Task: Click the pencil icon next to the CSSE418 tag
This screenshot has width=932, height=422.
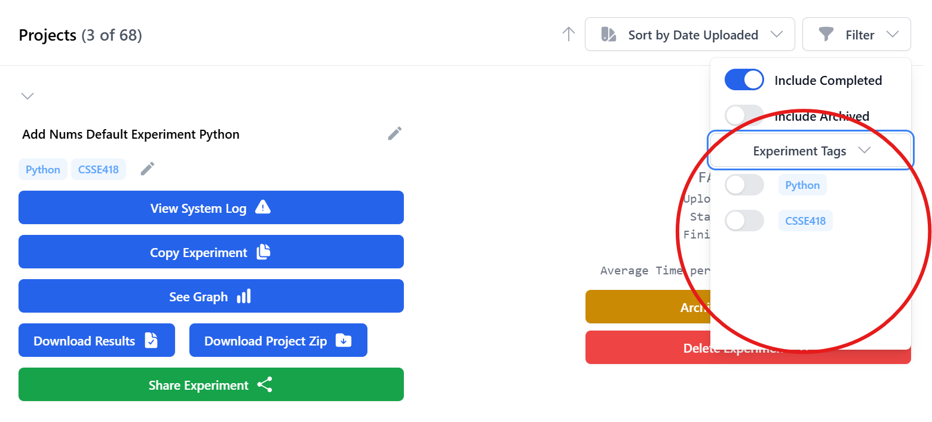Action: tap(148, 169)
